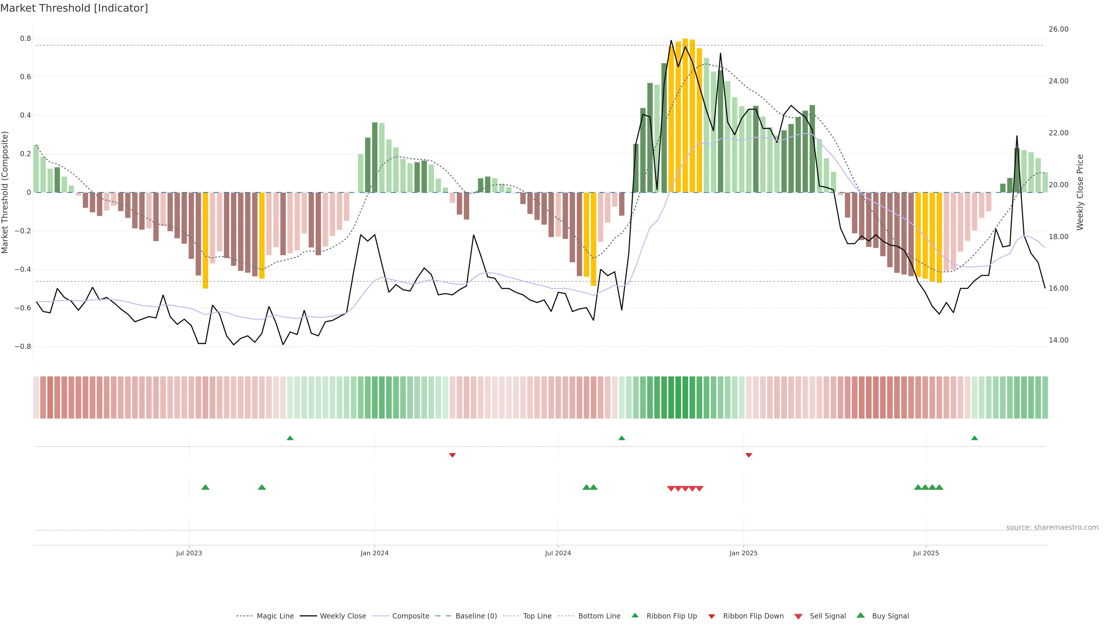Click the Jul 2025 x-axis label
1113x626 pixels.
pos(926,553)
